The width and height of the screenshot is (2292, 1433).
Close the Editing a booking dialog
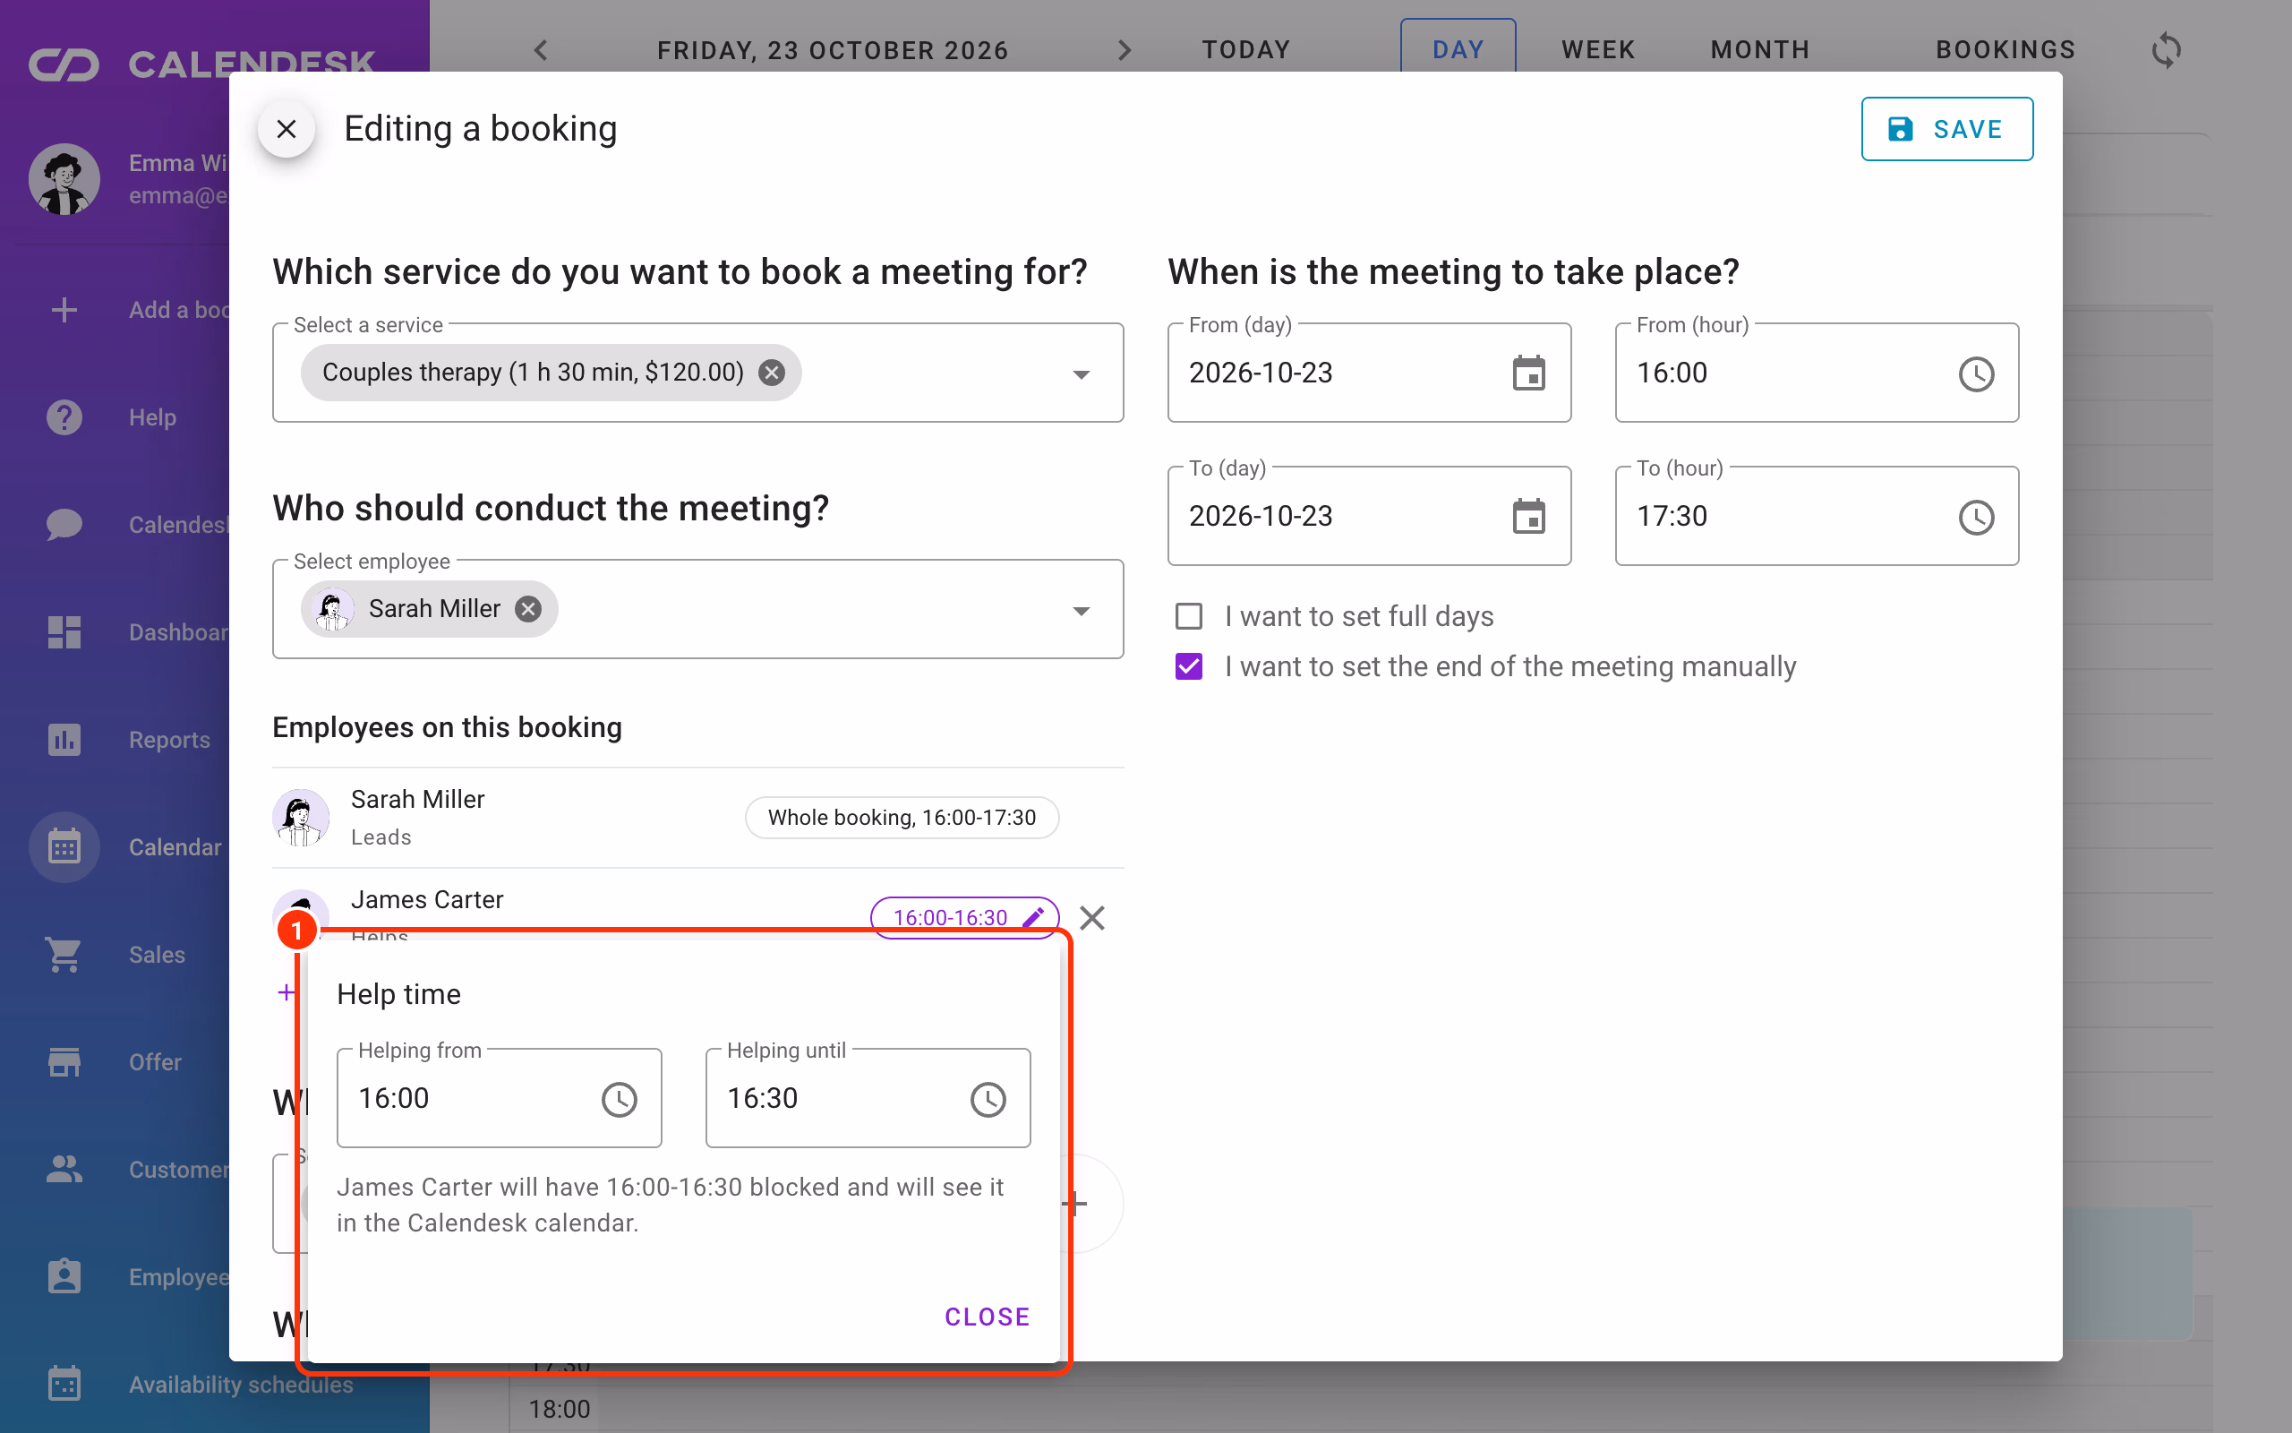pyautogui.click(x=286, y=129)
